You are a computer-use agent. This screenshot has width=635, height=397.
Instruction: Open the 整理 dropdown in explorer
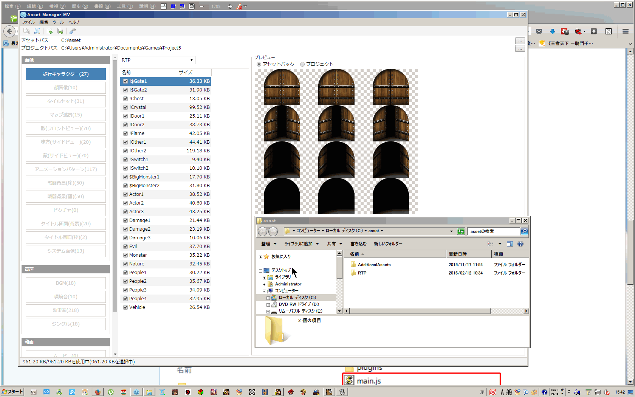pyautogui.click(x=269, y=244)
